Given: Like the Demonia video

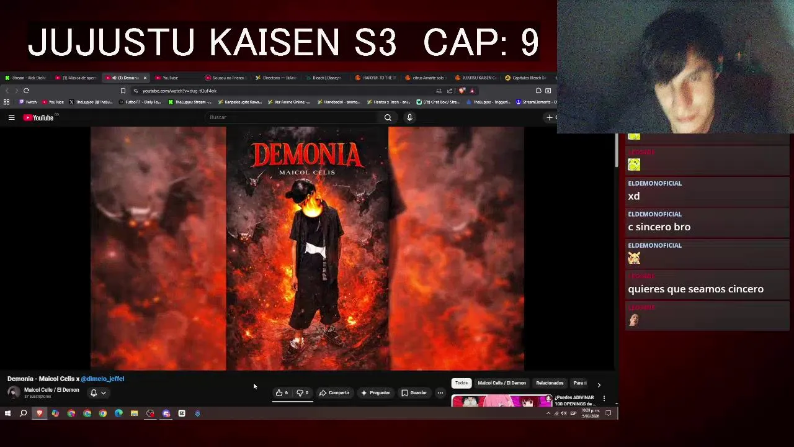Looking at the screenshot, I should tap(282, 393).
